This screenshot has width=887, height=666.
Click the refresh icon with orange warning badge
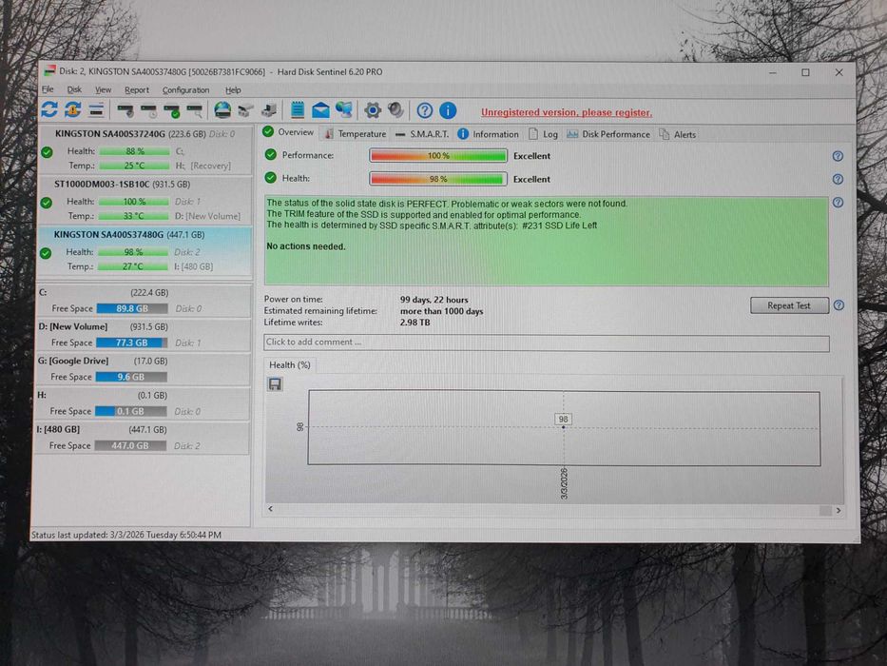click(72, 109)
